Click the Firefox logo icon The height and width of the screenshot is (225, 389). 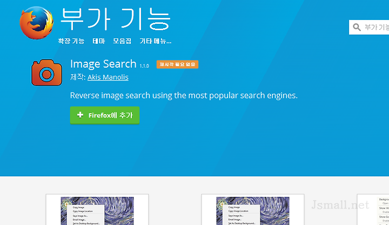tap(37, 23)
